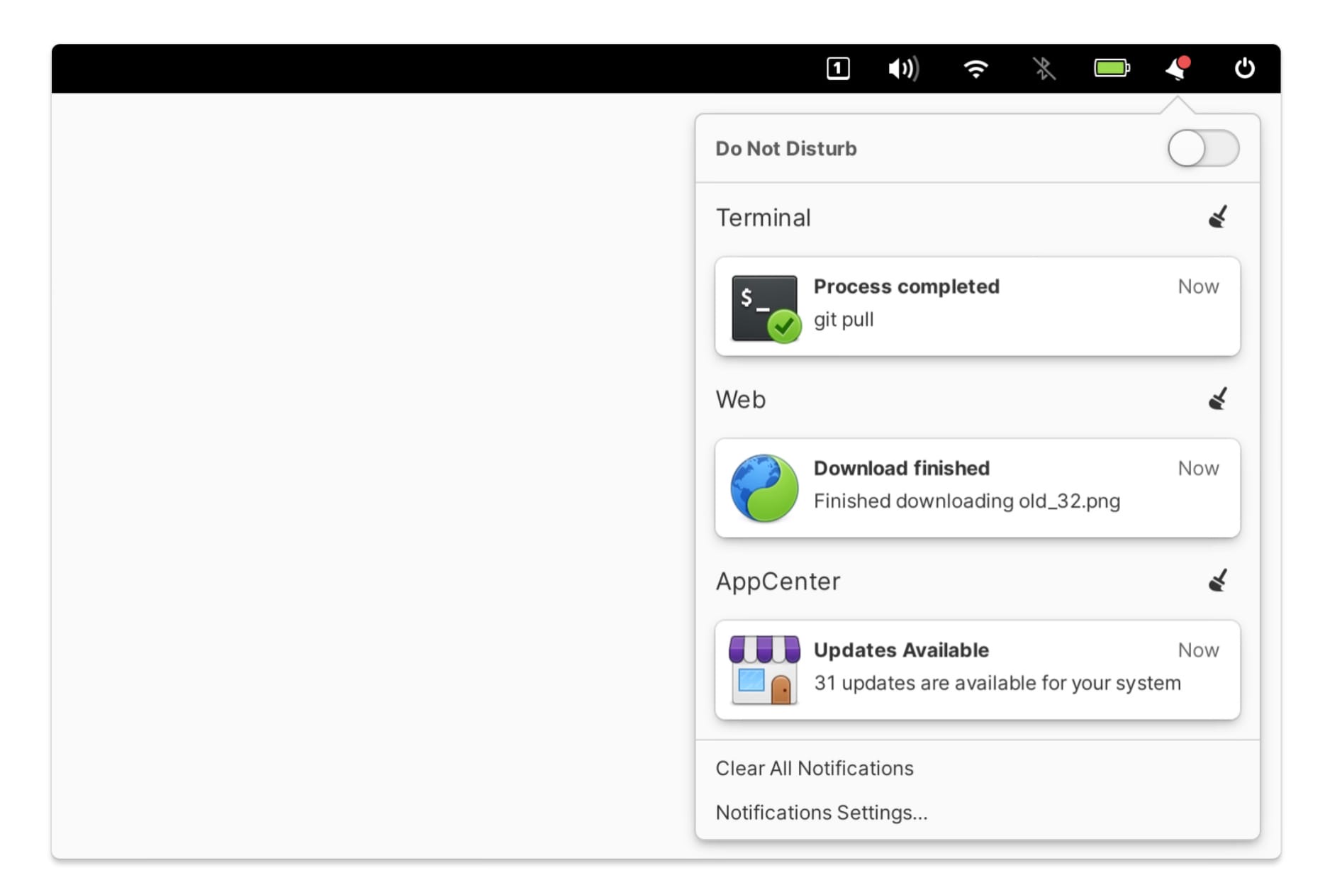This screenshot has height=885, width=1342.
Task: Click the AppCenter storefront icon
Action: tap(764, 669)
